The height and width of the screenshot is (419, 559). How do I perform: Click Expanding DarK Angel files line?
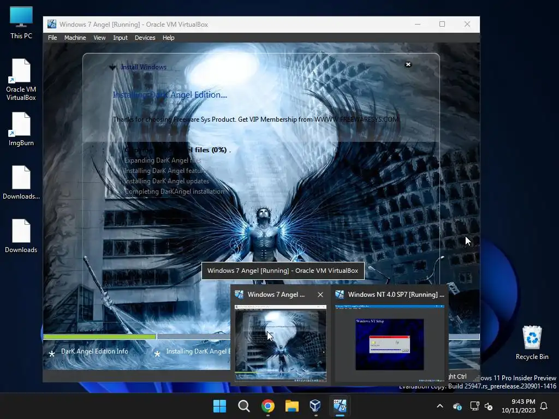(163, 160)
